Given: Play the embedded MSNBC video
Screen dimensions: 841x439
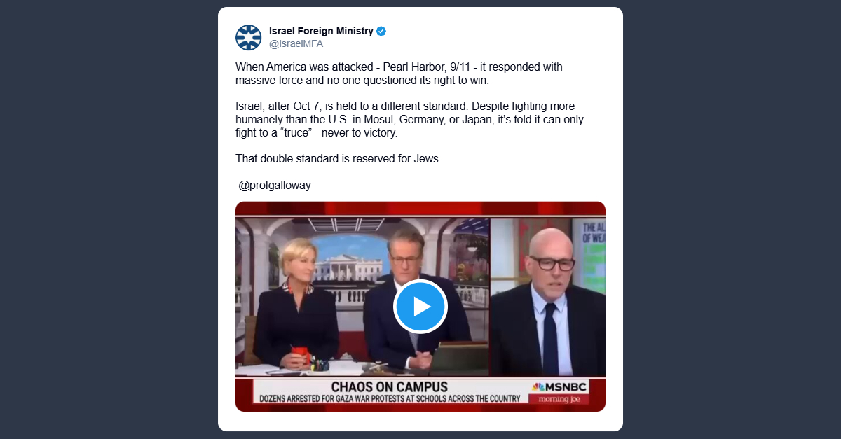Looking at the screenshot, I should click(420, 307).
